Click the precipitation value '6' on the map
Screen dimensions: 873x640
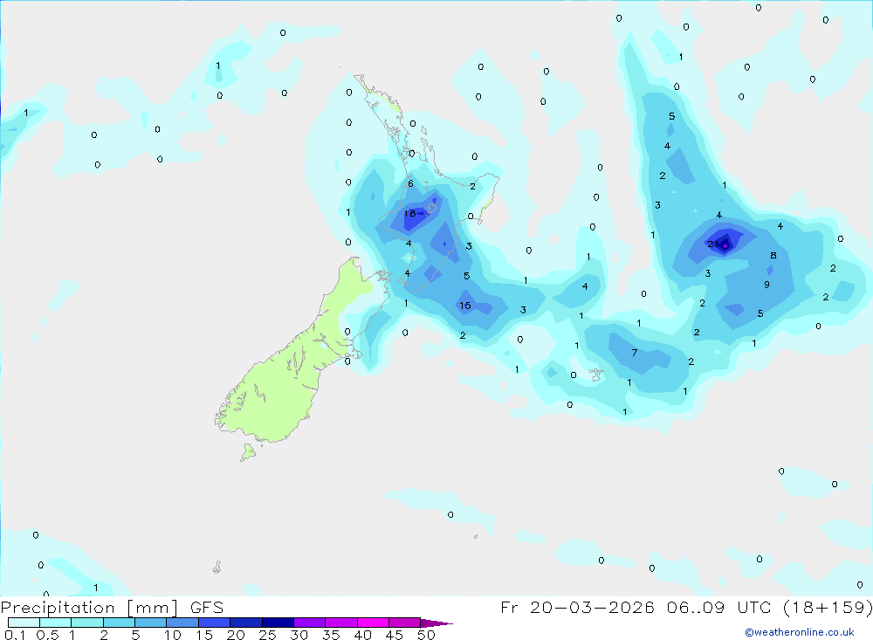[x=410, y=183]
